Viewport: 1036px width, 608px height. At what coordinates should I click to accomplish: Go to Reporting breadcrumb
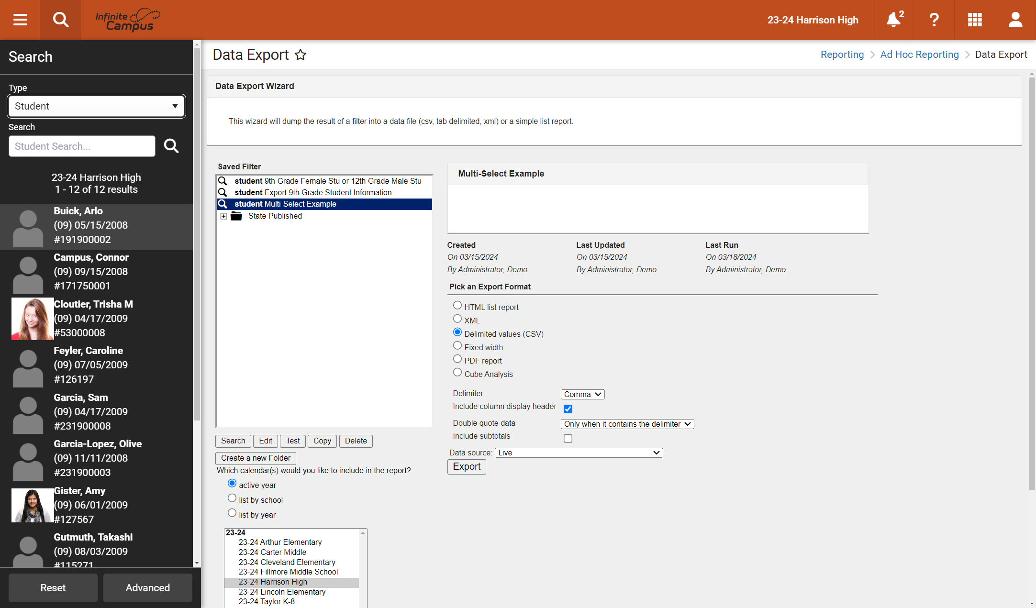click(842, 55)
